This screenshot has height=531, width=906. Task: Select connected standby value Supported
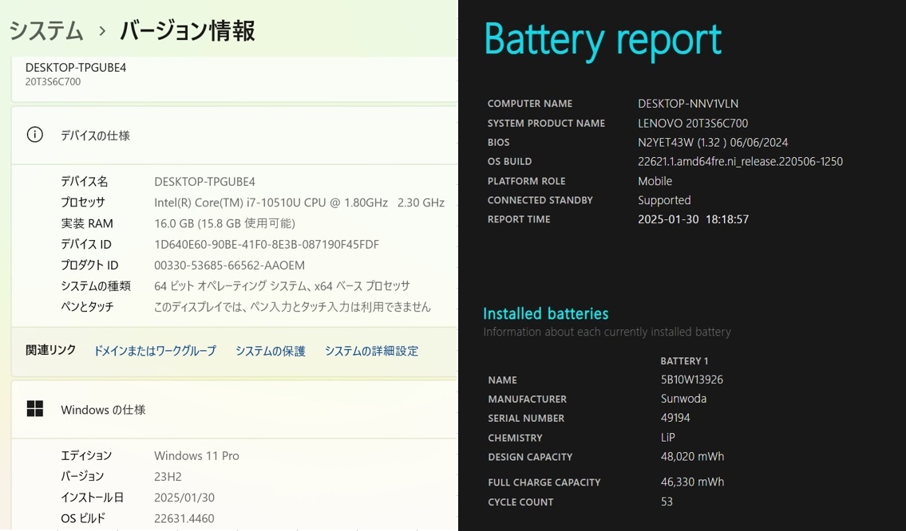click(664, 200)
